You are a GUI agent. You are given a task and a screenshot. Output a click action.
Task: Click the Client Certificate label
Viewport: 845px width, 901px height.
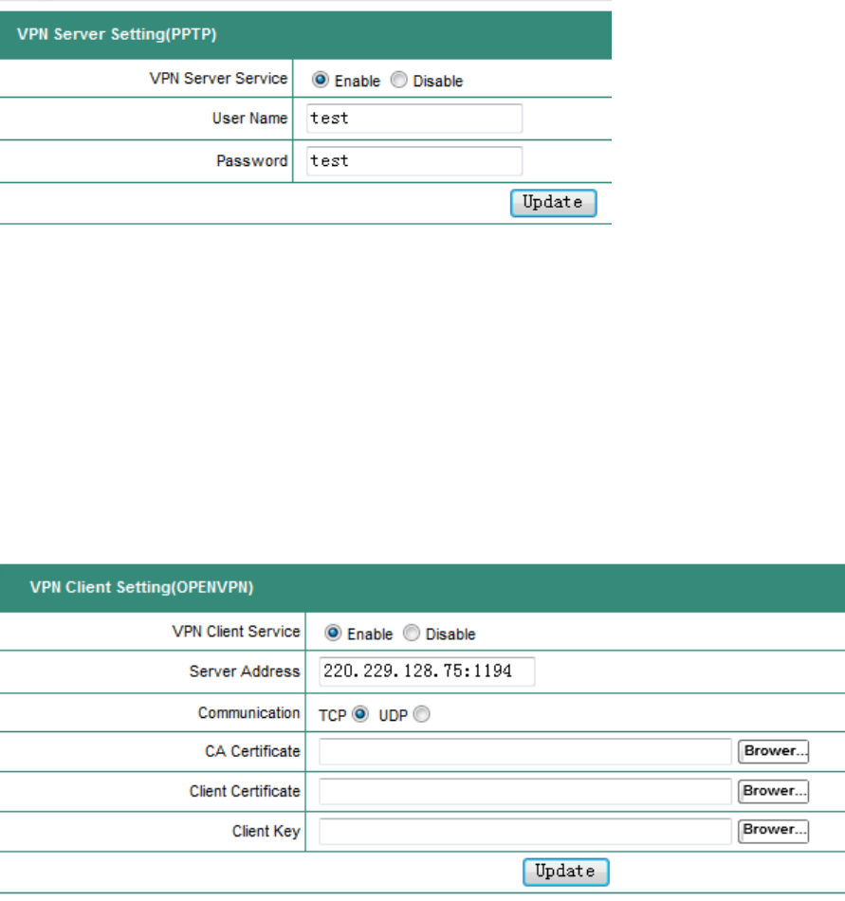point(245,791)
